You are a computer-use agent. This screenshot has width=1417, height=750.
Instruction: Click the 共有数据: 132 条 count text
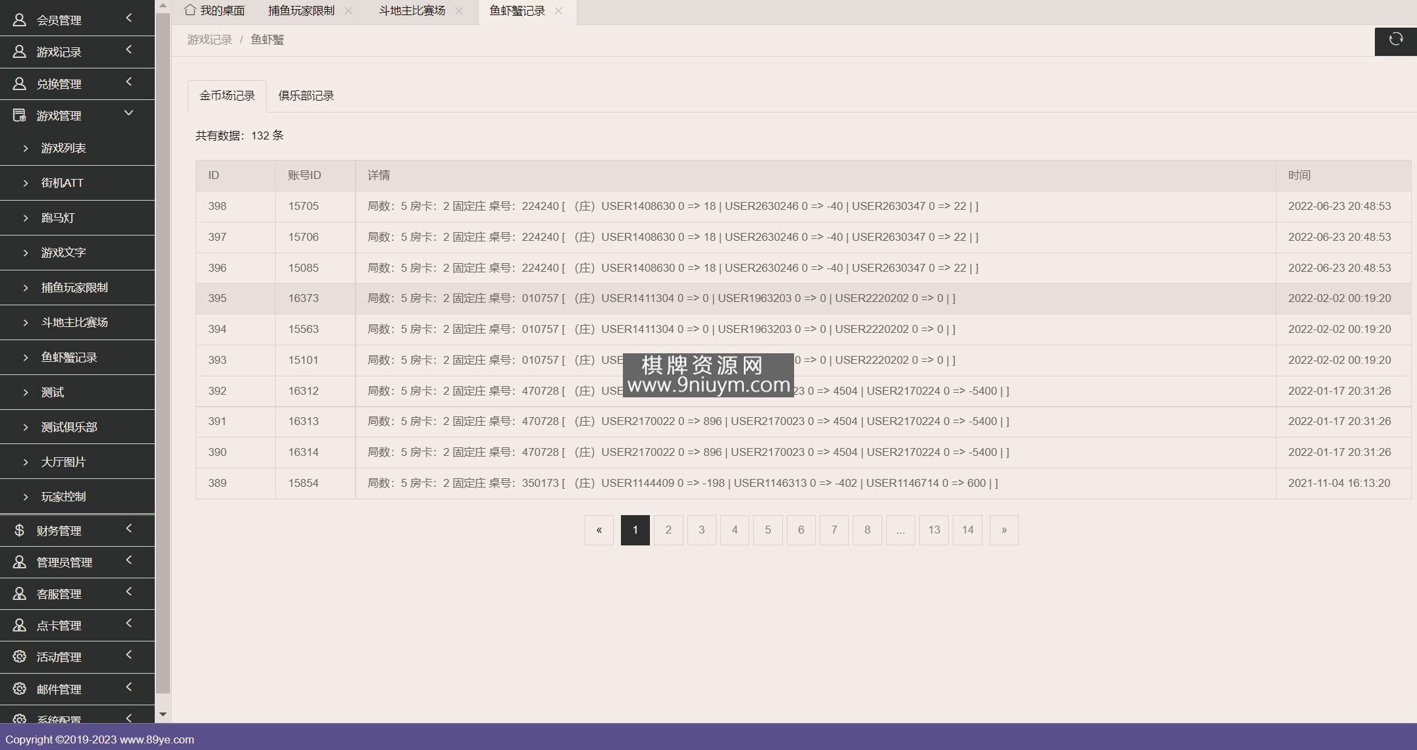coord(240,136)
